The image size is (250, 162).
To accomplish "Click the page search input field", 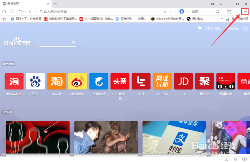I will (55, 43).
